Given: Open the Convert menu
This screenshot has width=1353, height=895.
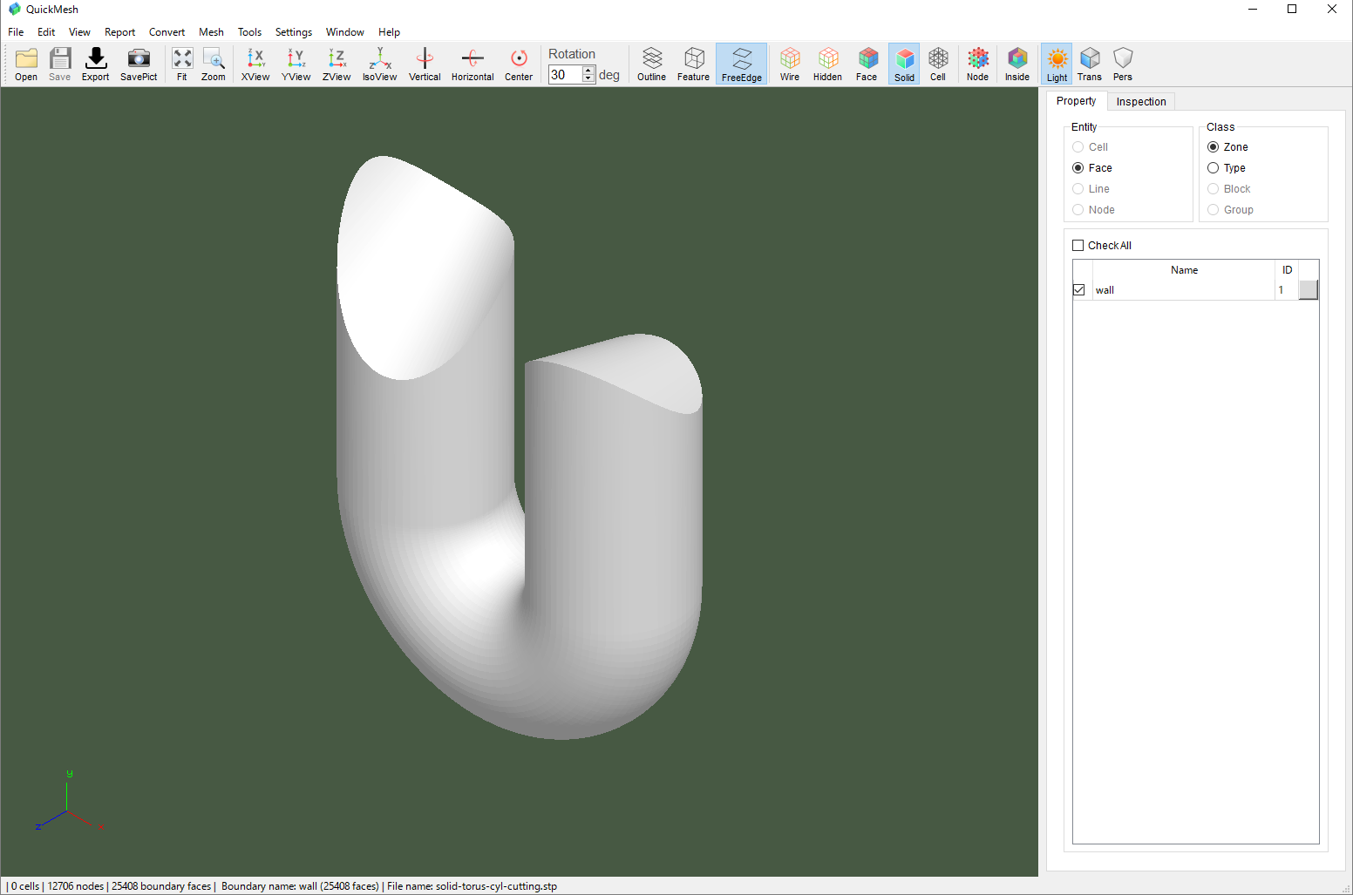Looking at the screenshot, I should (x=167, y=32).
